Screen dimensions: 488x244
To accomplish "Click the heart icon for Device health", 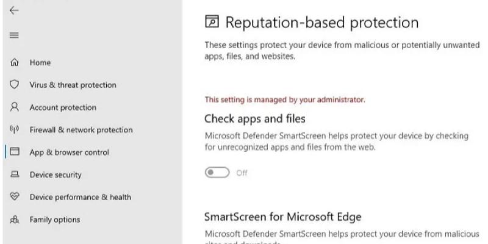I will pos(14,196).
